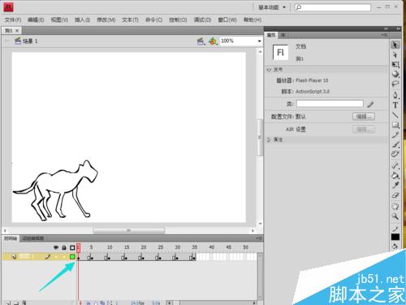Viewport: 406px width, 305px height.
Task: Switch to the Timeline tab
Action: [x=11, y=238]
